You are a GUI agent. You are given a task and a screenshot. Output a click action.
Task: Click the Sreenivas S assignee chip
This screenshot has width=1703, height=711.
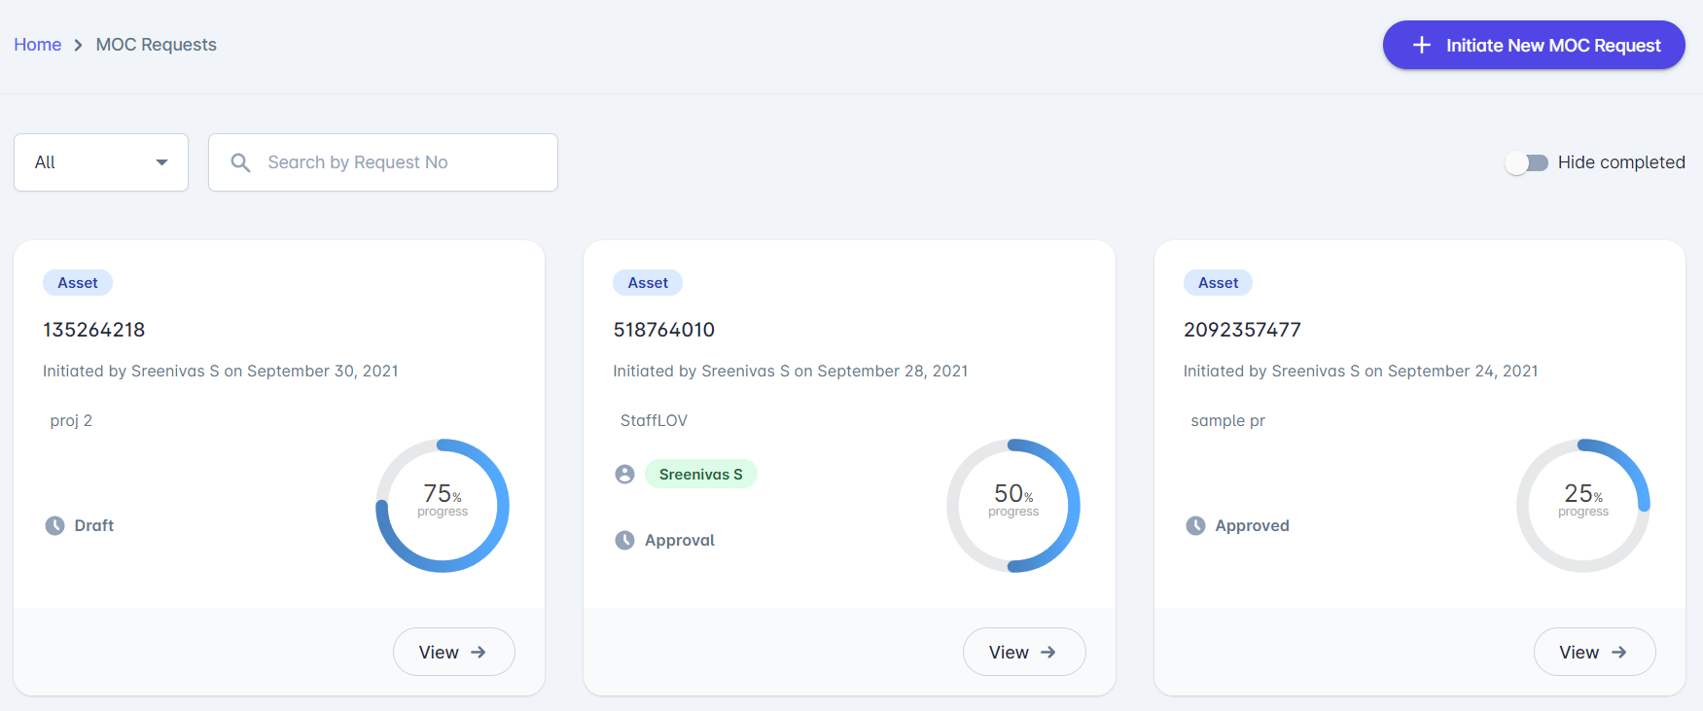pos(700,474)
